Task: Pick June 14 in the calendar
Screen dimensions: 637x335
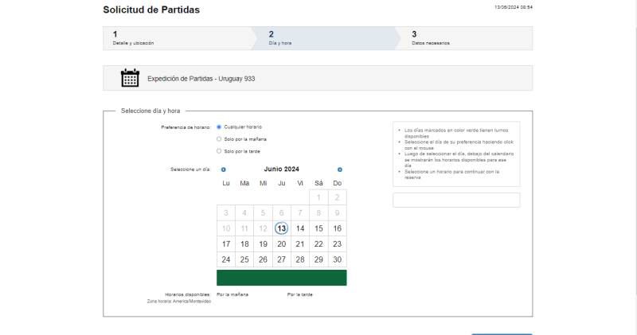Action: [x=300, y=228]
